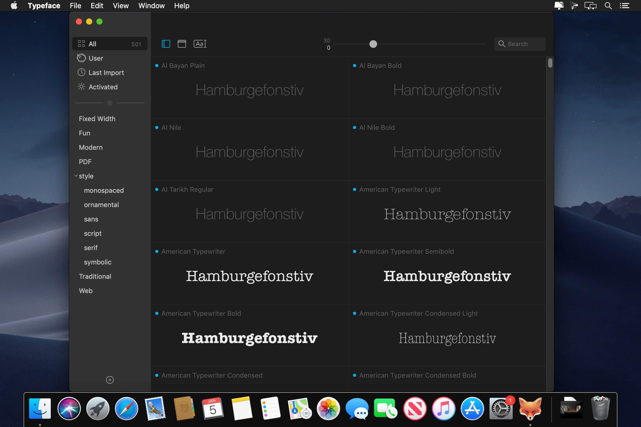Select the Web tag
641x427 pixels.
point(86,291)
